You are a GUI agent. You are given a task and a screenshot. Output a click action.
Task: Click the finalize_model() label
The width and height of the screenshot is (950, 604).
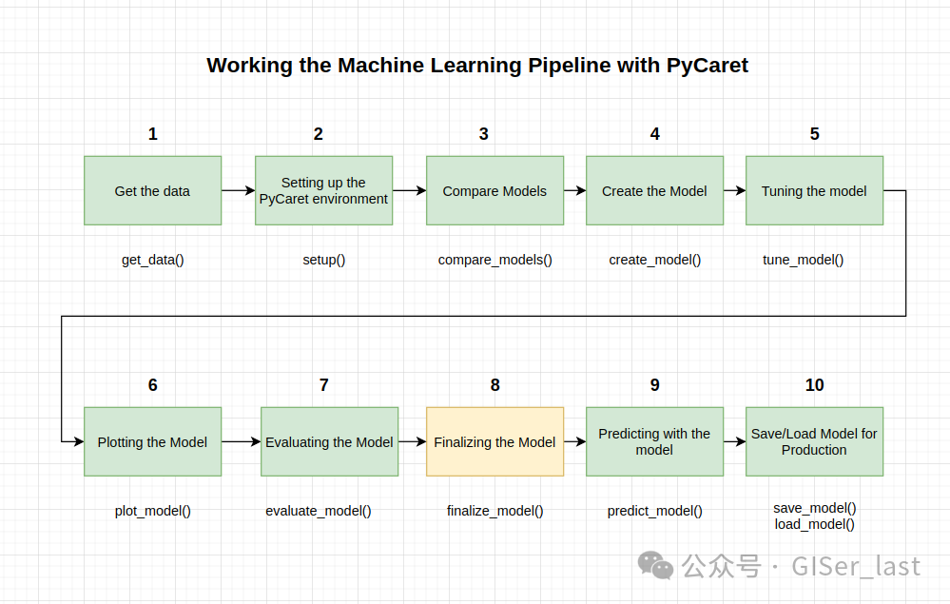pos(495,511)
